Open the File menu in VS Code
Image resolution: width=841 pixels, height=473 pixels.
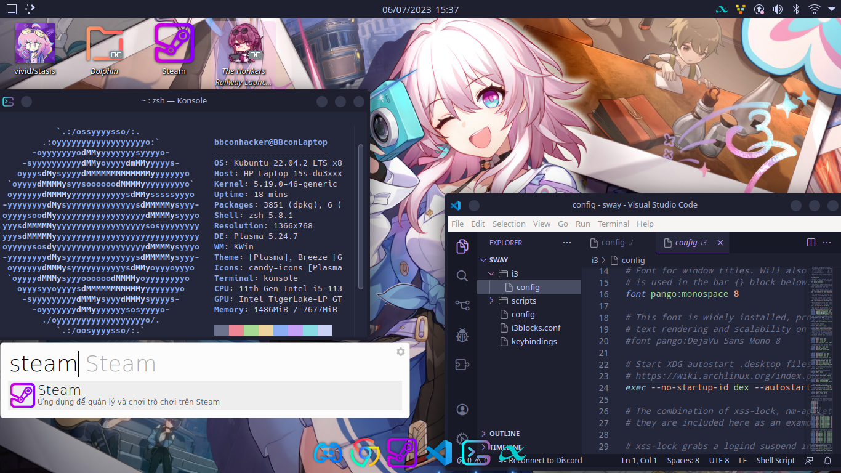click(457, 224)
